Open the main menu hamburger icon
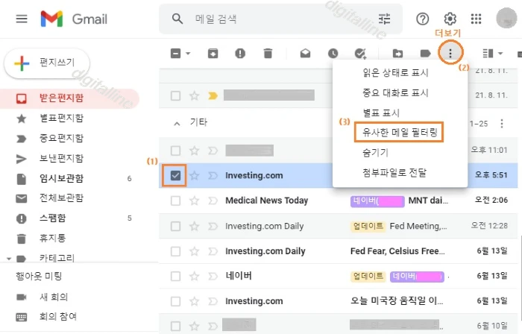This screenshot has width=522, height=334. [x=22, y=19]
